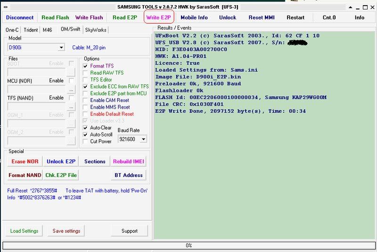Click the Format NAND button
The image size is (377, 252).
pos(25,175)
